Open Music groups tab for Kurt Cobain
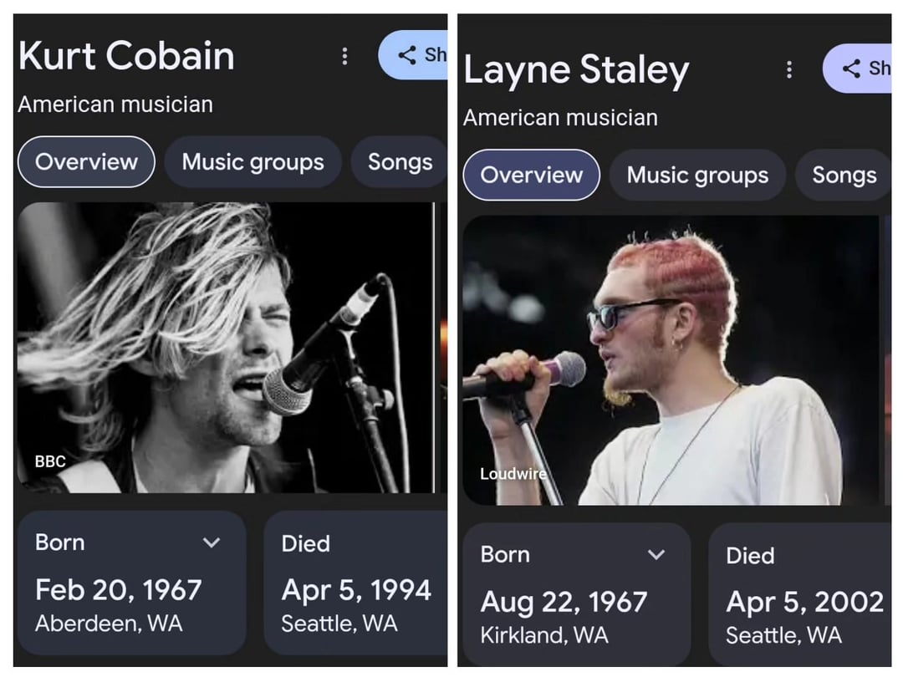903x677 pixels. click(x=253, y=162)
